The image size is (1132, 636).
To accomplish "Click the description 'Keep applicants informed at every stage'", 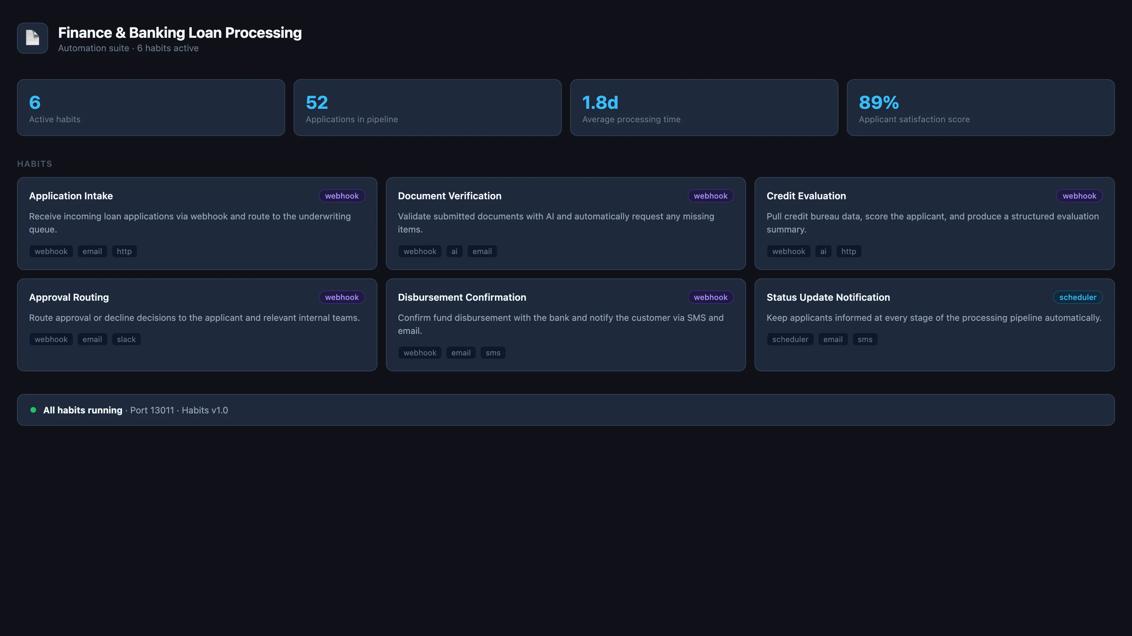I will click(x=934, y=318).
